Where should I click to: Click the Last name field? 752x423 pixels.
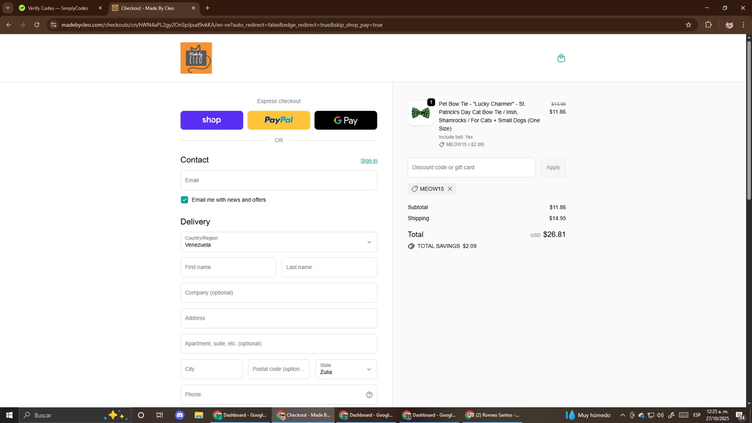pyautogui.click(x=329, y=268)
